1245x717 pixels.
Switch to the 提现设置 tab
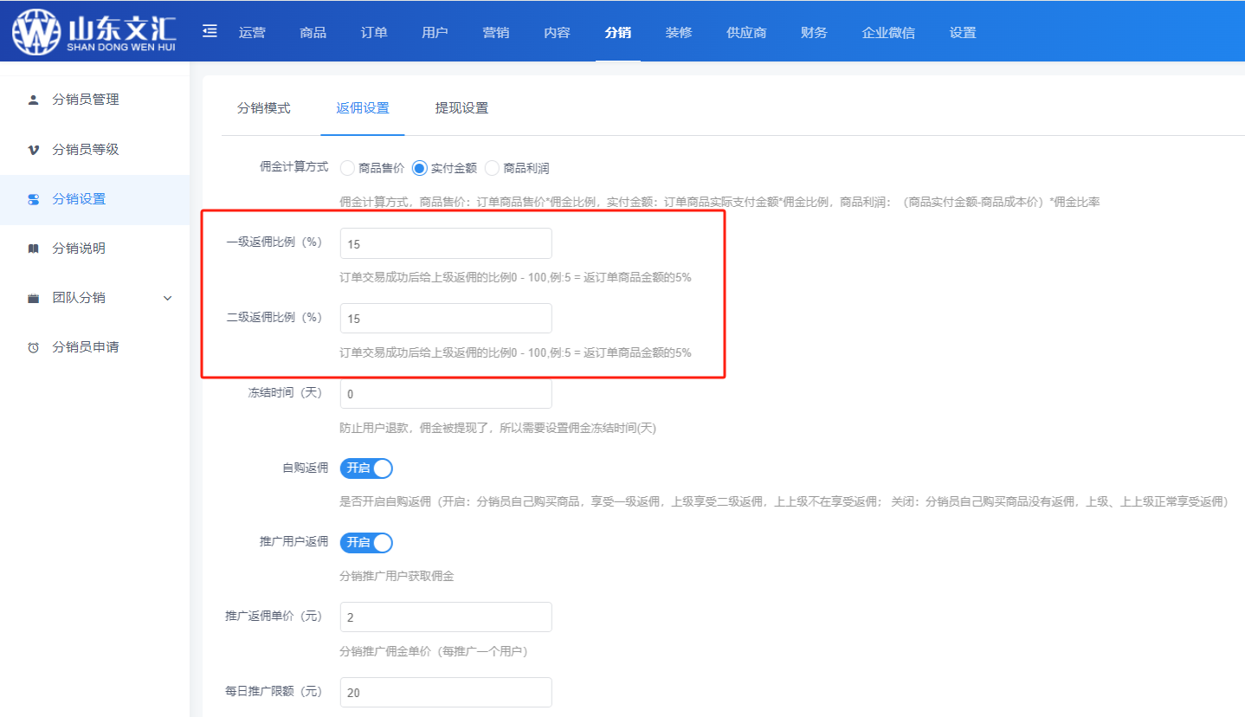461,108
